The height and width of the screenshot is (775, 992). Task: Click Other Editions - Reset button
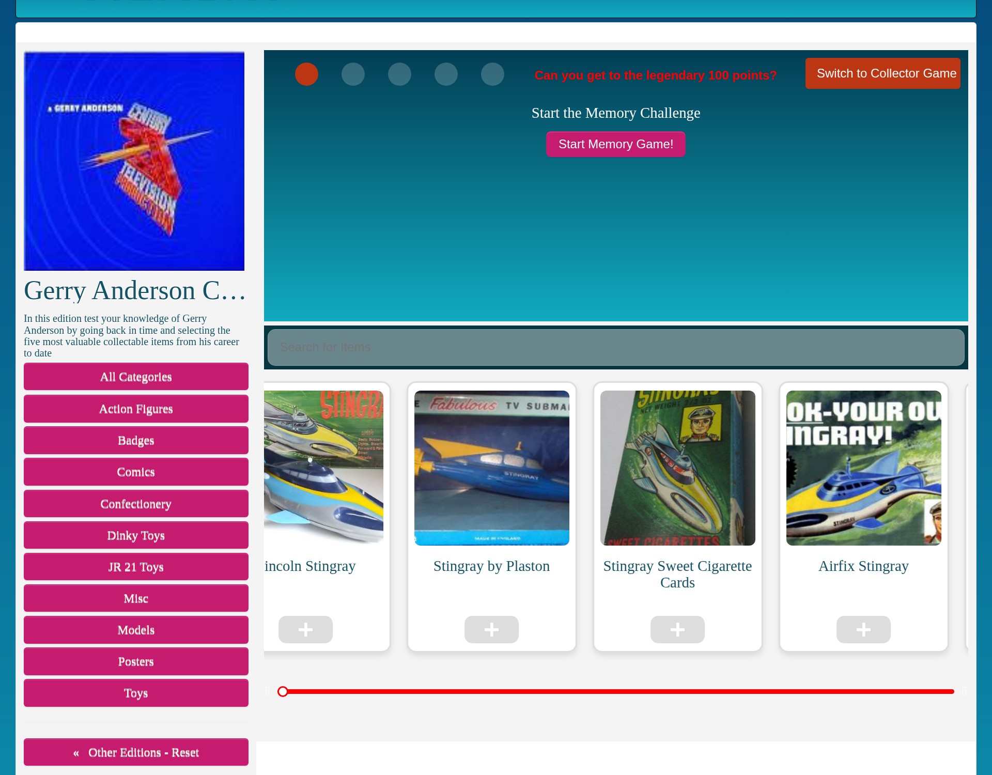click(136, 752)
